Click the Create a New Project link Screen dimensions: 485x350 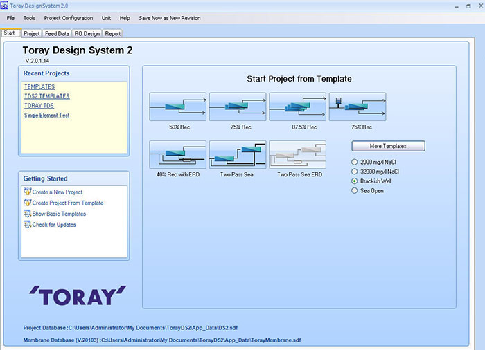(58, 192)
